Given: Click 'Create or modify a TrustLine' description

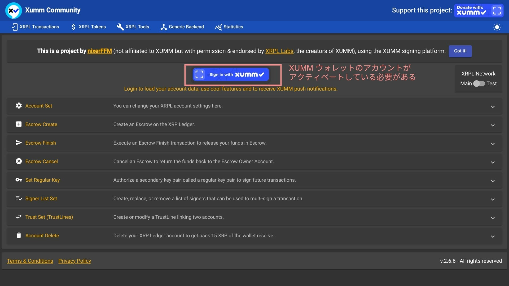Looking at the screenshot, I should pyautogui.click(x=168, y=217).
